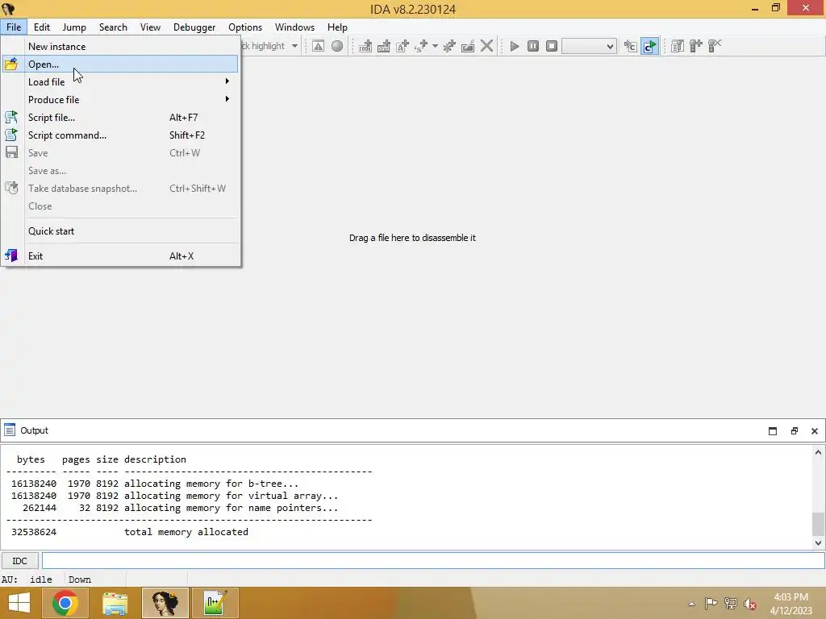Close the Output panel

(x=815, y=431)
